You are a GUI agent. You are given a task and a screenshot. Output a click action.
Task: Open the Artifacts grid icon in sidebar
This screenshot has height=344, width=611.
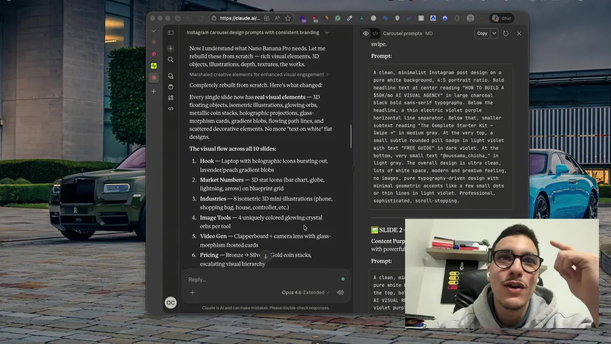[170, 97]
